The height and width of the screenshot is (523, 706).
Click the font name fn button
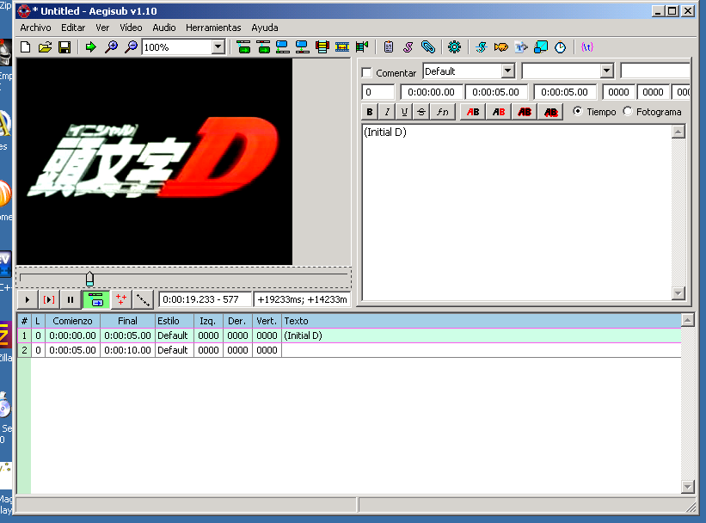point(443,112)
